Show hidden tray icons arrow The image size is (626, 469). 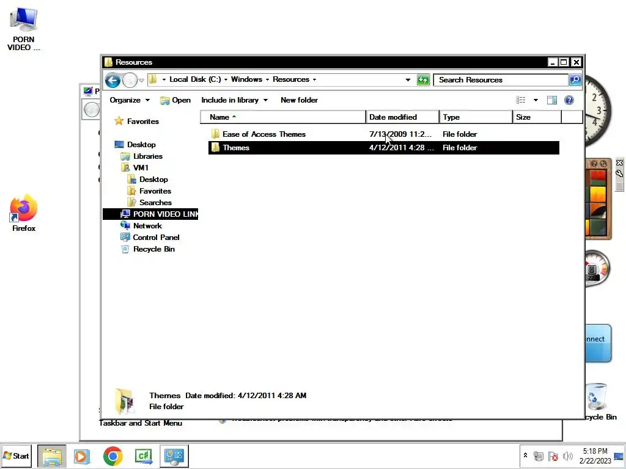click(525, 456)
